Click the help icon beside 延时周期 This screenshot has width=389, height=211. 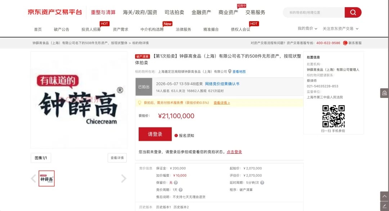point(262,183)
